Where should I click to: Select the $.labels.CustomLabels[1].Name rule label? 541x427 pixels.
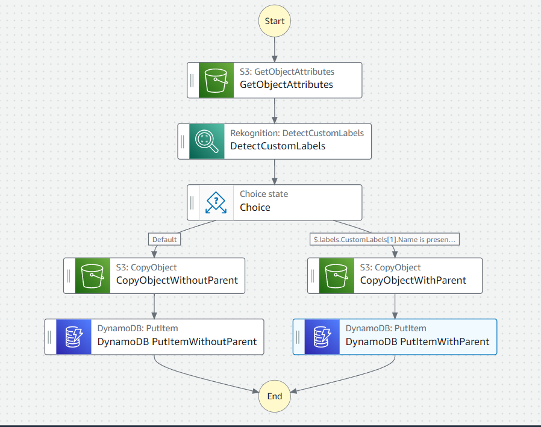click(384, 239)
